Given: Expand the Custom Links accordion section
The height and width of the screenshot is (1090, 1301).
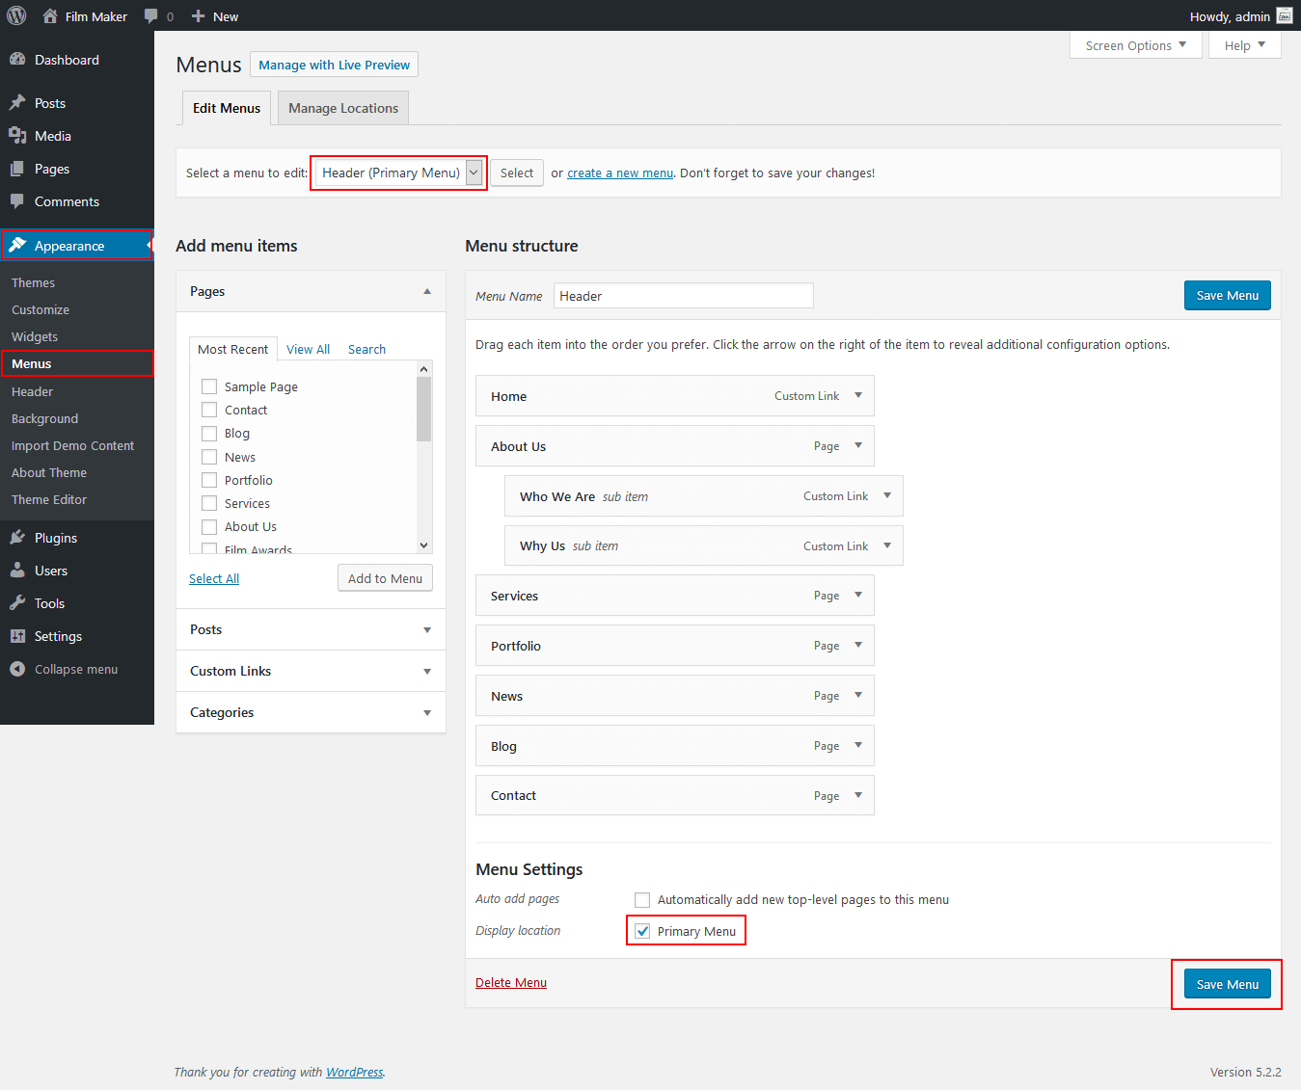Looking at the screenshot, I should point(427,672).
